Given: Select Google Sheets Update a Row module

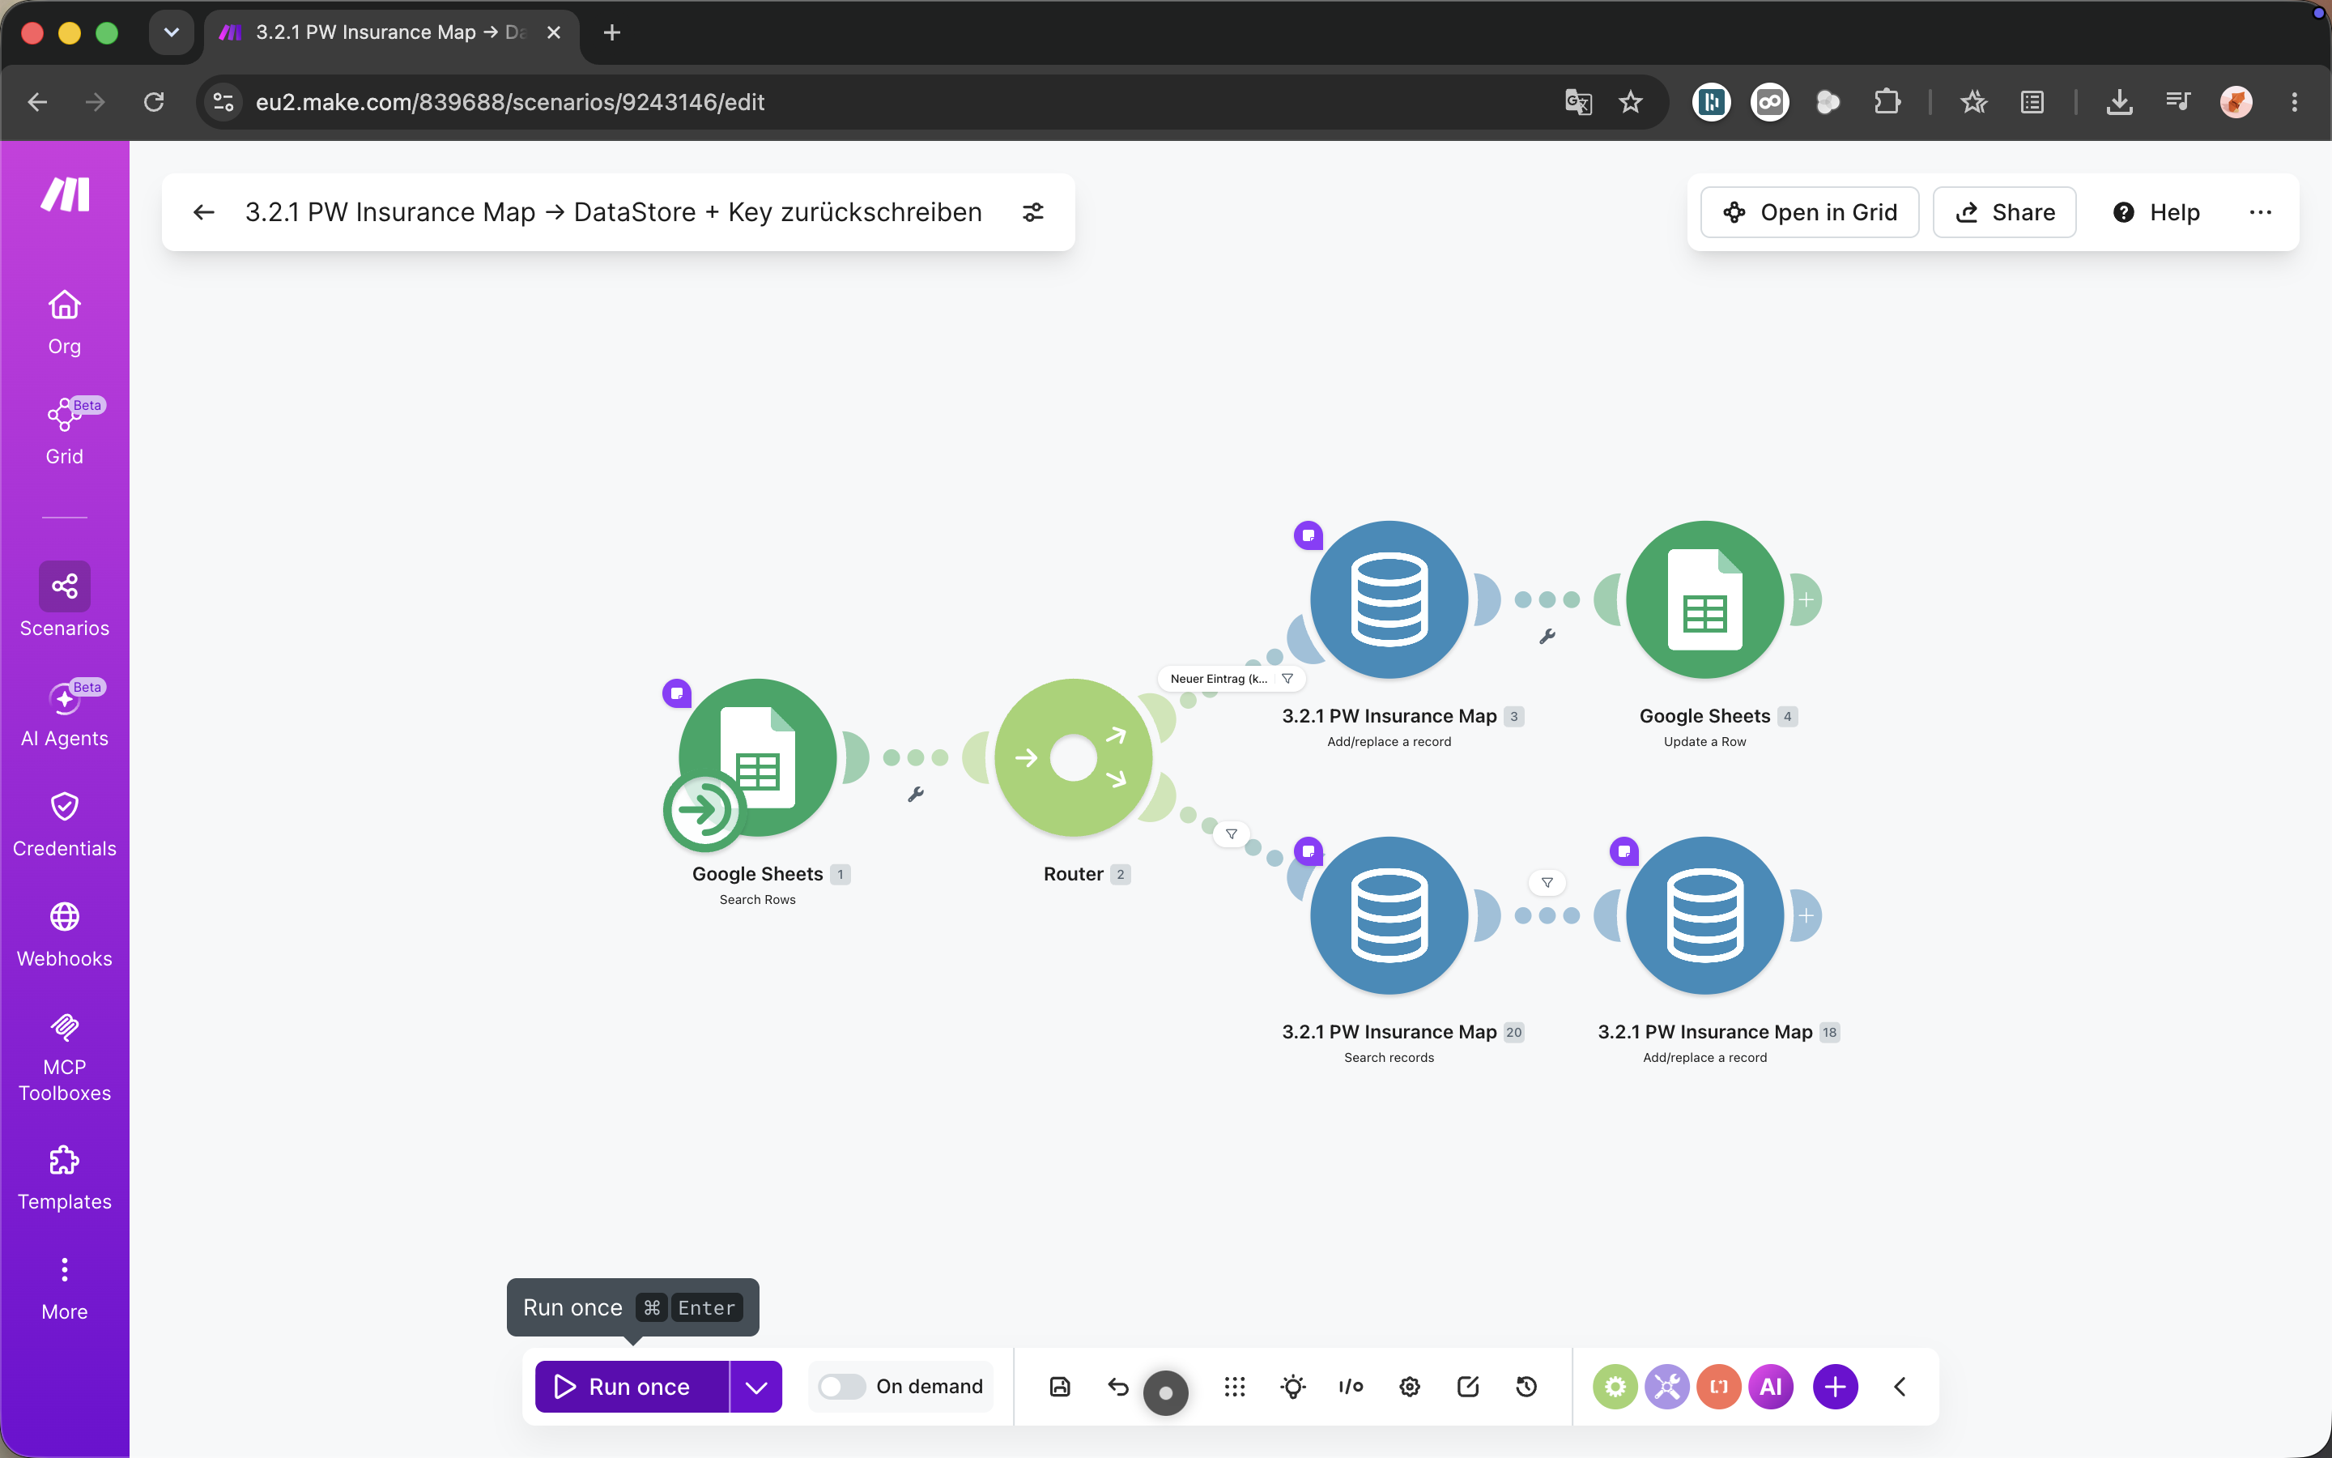Looking at the screenshot, I should click(1704, 599).
